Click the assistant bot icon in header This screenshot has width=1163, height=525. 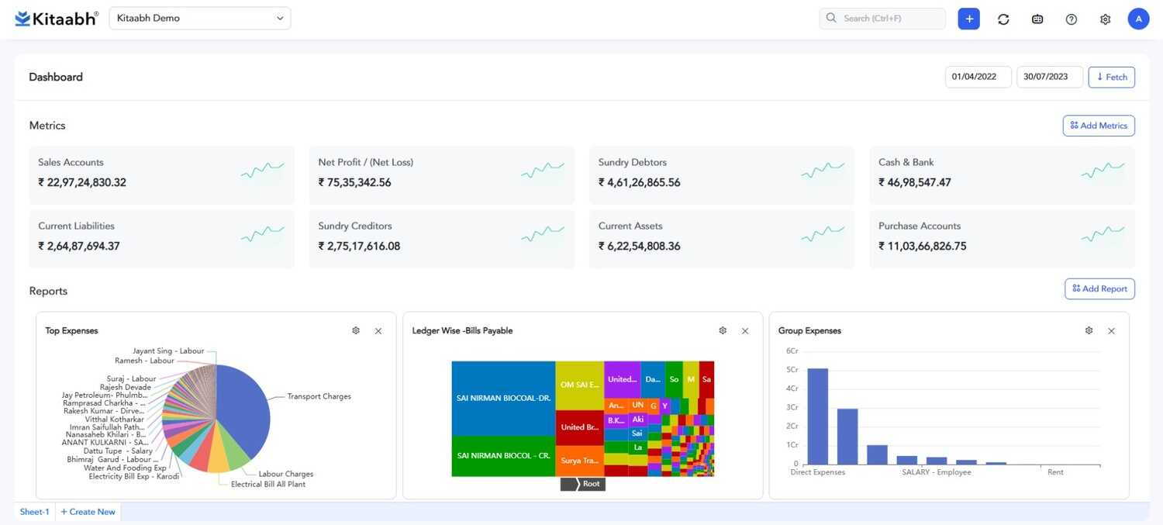click(x=1037, y=19)
